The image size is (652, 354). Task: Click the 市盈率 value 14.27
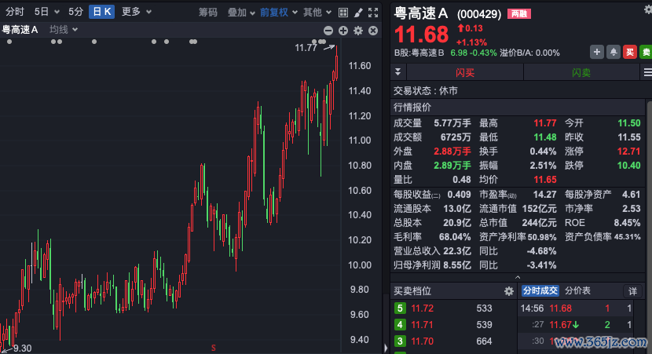(544, 195)
